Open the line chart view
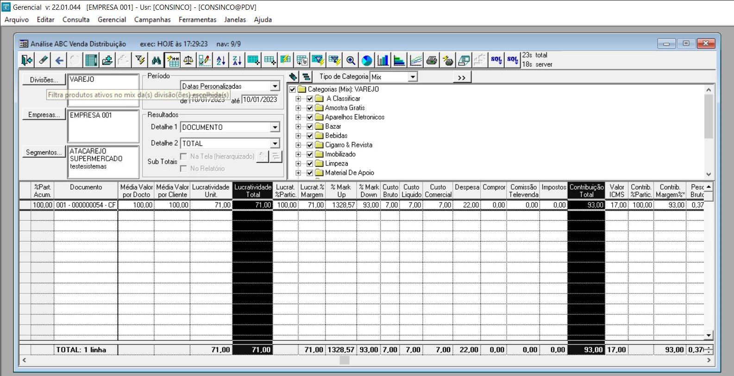The width and height of the screenshot is (734, 376). pyautogui.click(x=415, y=60)
